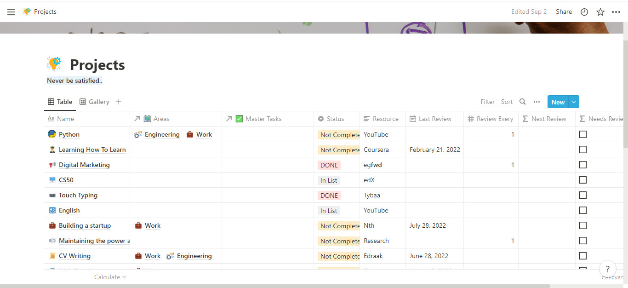Open the Areas column header menu
The width and height of the screenshot is (628, 288).
176,119
